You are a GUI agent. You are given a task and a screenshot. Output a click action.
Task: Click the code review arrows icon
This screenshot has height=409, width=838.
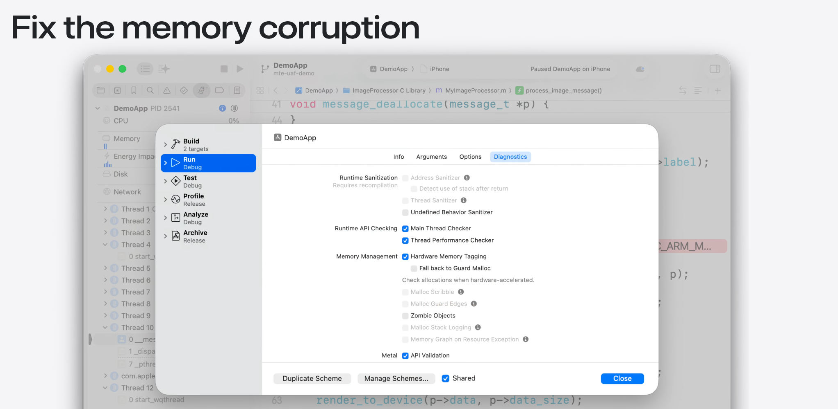click(683, 90)
